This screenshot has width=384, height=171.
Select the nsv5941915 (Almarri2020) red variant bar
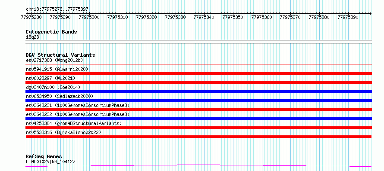[198, 73]
